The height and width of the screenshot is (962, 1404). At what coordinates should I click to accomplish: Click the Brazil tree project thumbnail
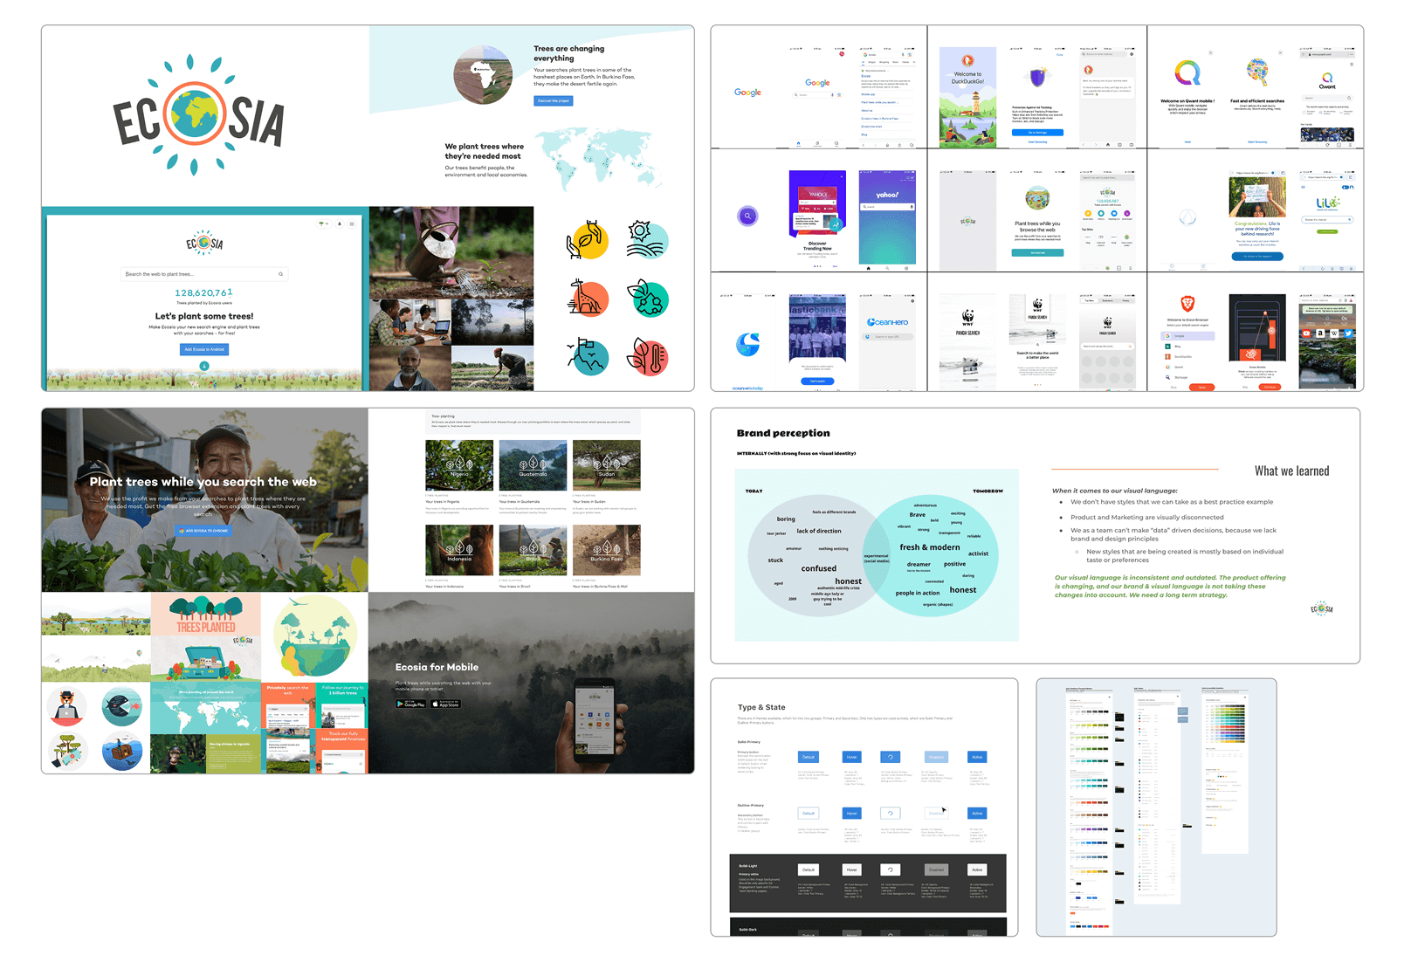(533, 550)
